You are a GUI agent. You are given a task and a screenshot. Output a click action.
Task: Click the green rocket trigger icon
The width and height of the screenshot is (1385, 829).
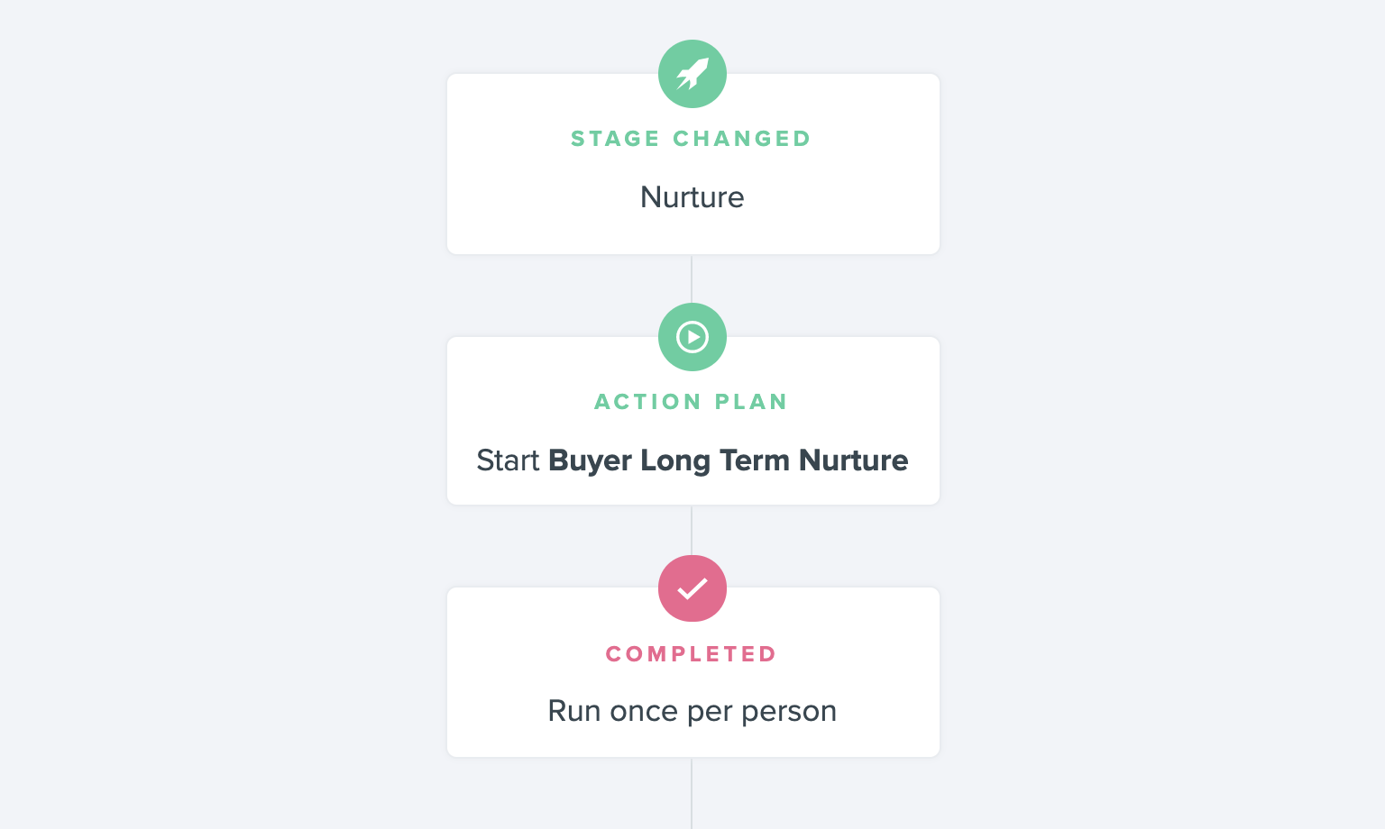pyautogui.click(x=692, y=74)
